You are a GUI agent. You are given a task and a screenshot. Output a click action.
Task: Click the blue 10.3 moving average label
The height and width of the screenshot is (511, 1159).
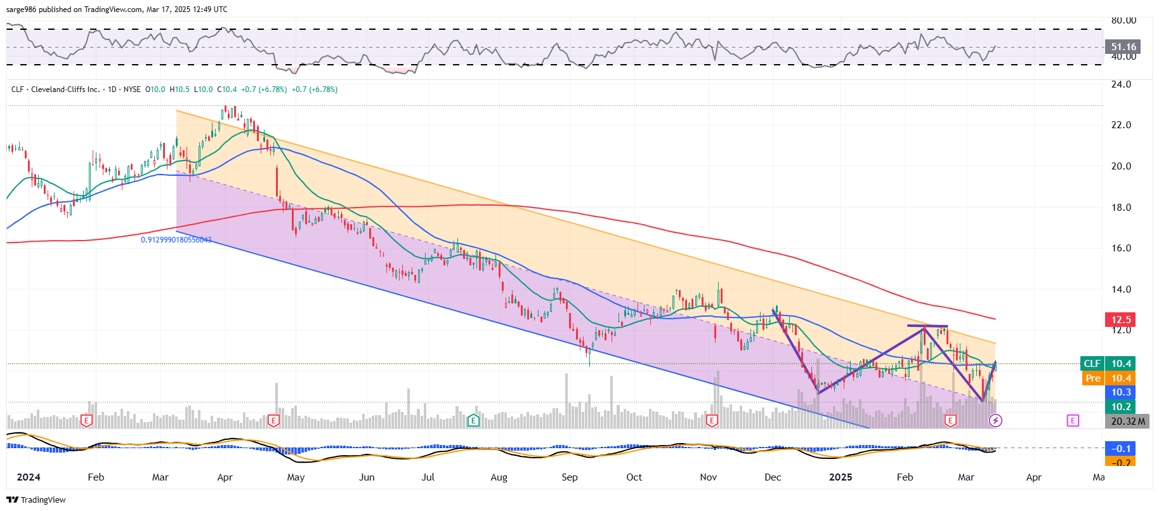[x=1120, y=392]
